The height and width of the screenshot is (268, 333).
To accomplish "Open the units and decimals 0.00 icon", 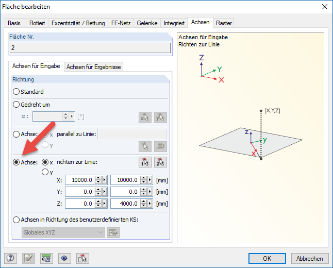I will (46, 258).
